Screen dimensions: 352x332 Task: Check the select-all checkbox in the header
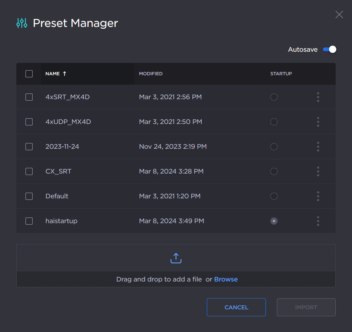click(x=29, y=74)
